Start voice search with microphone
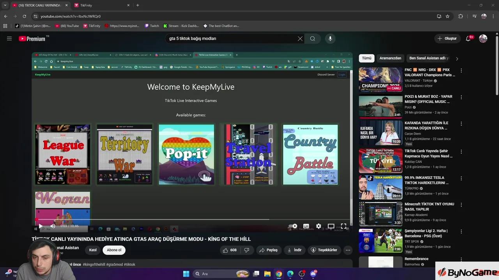 point(330,38)
